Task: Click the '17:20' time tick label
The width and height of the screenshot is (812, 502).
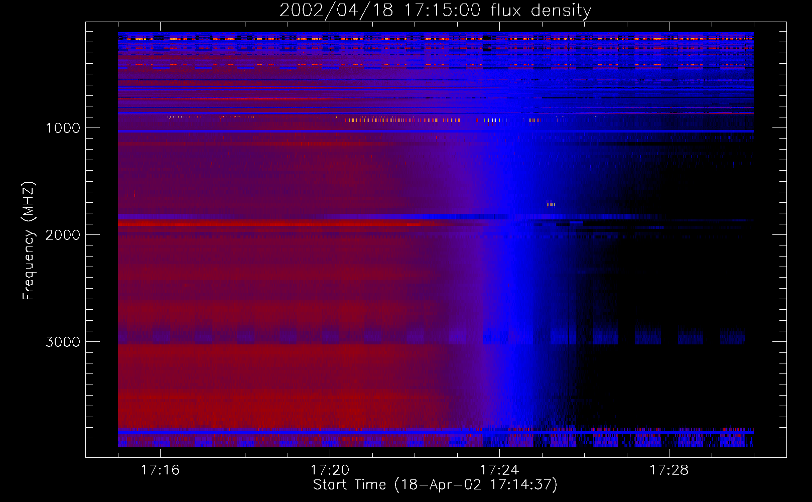Action: point(330,470)
